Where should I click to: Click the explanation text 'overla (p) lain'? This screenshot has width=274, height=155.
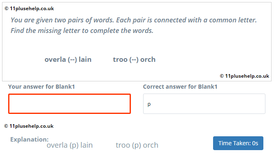[70, 145]
